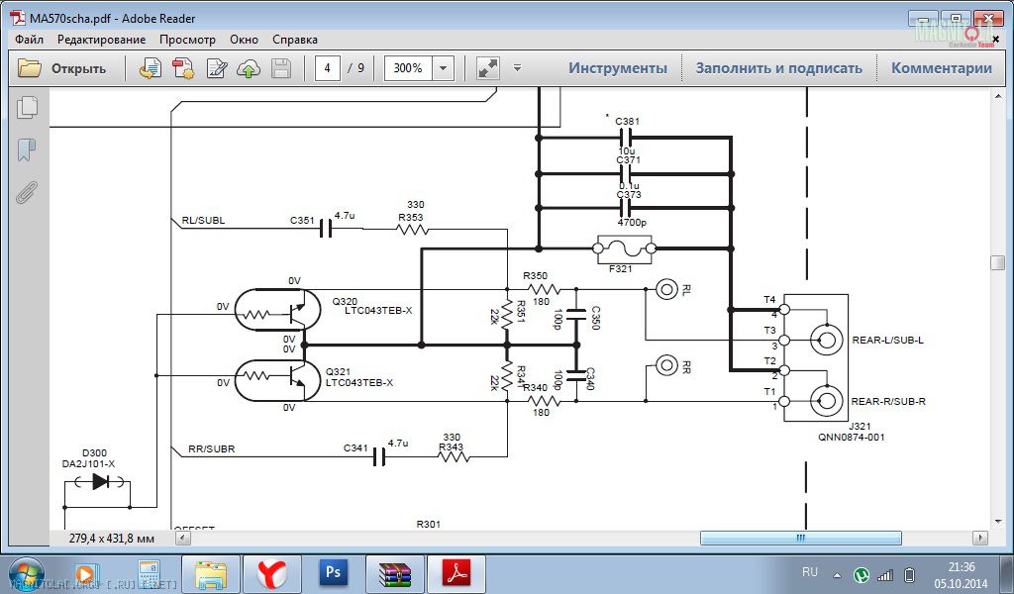Click the network signal tray icon
The image size is (1014, 594).
click(884, 574)
